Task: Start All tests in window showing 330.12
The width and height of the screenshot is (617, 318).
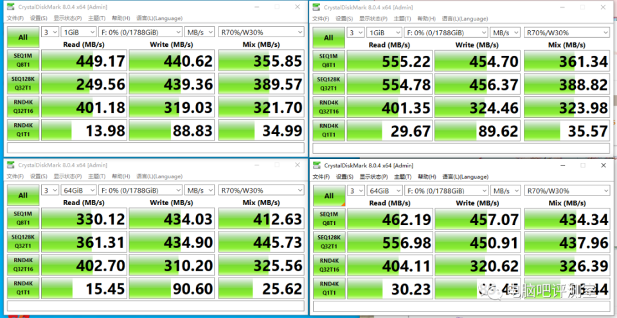Action: click(23, 195)
